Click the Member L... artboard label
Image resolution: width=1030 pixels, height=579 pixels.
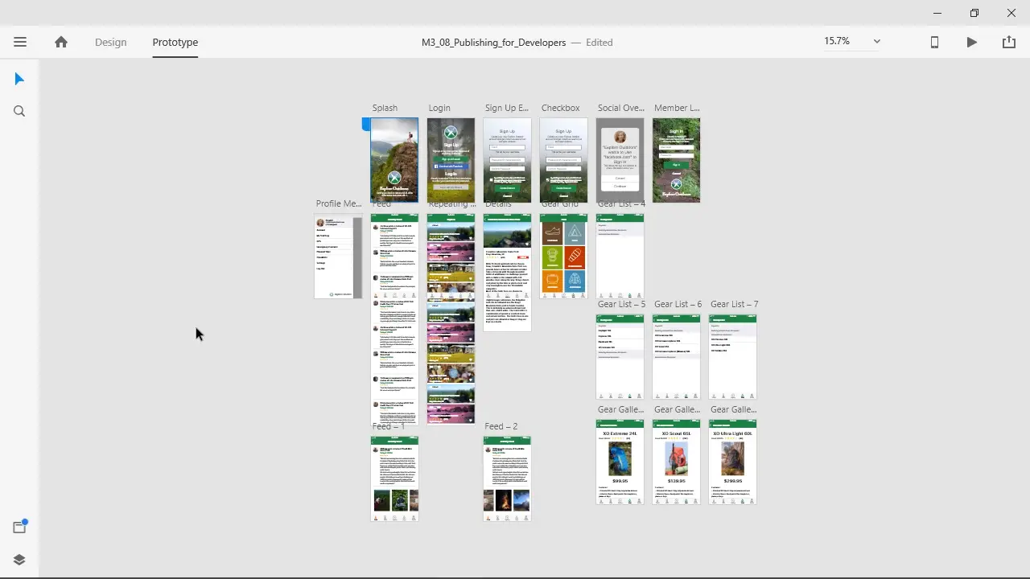tap(677, 108)
